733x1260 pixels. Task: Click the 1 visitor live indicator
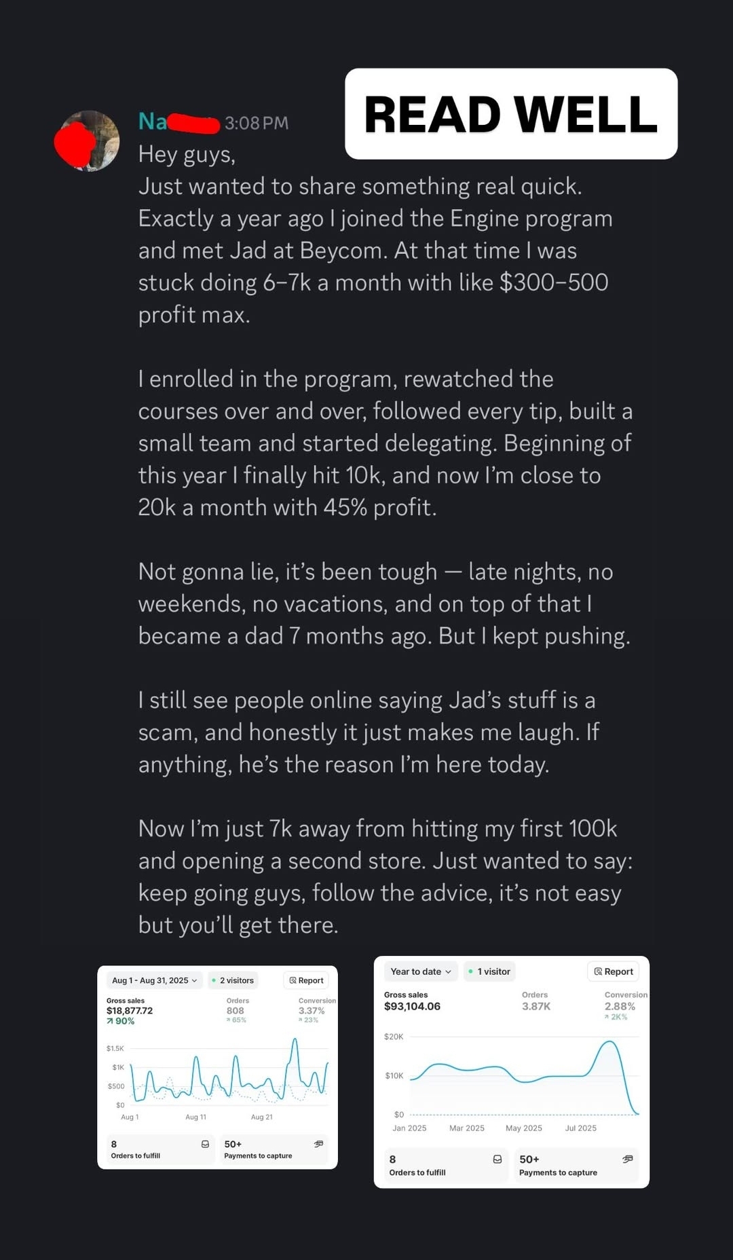[489, 971]
